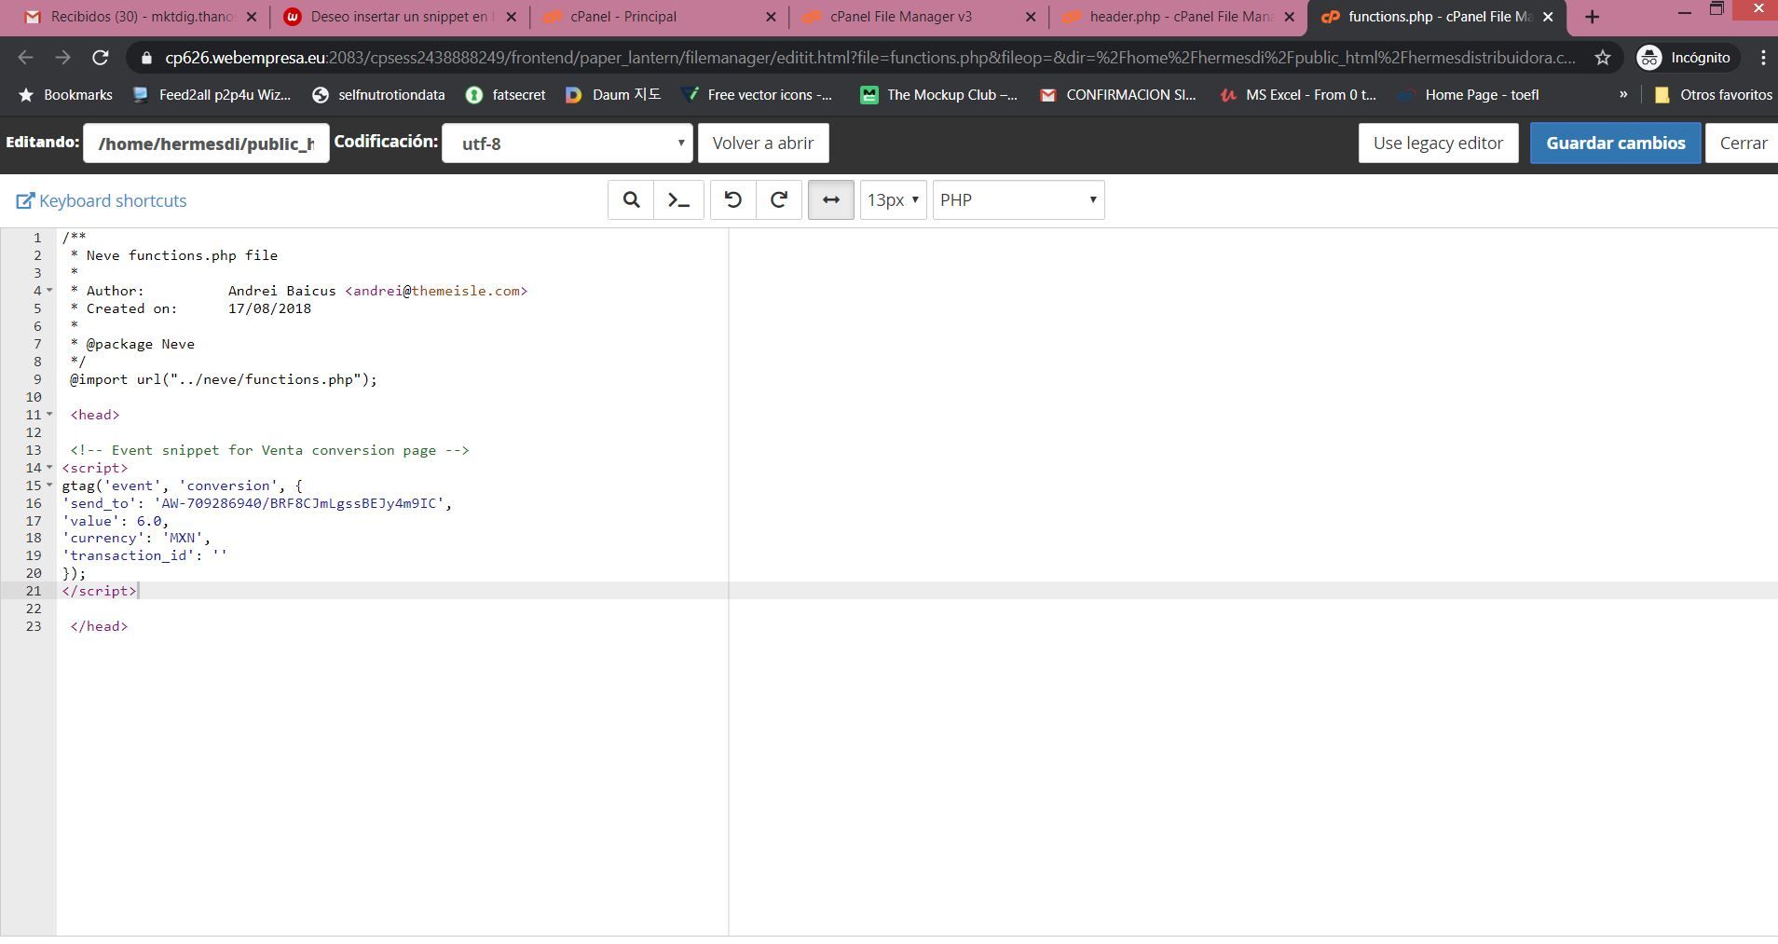Screen dimensions: 1778x944
Task: Click the 'send_to' code line
Action: (x=257, y=503)
